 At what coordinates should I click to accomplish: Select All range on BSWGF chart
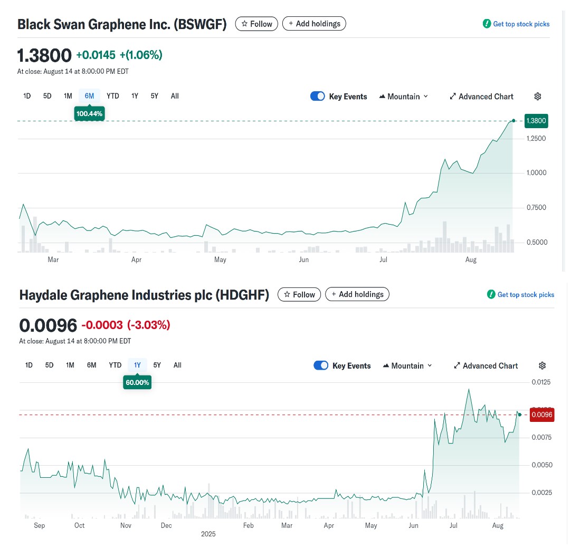(175, 96)
